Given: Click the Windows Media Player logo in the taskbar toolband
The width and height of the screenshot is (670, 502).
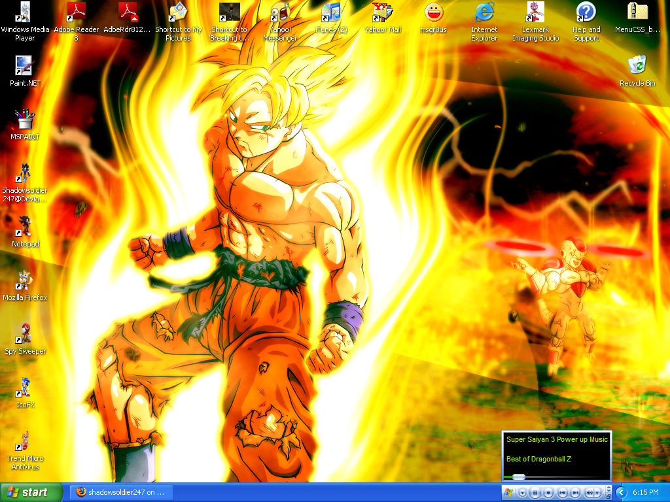Looking at the screenshot, I should tap(508, 492).
